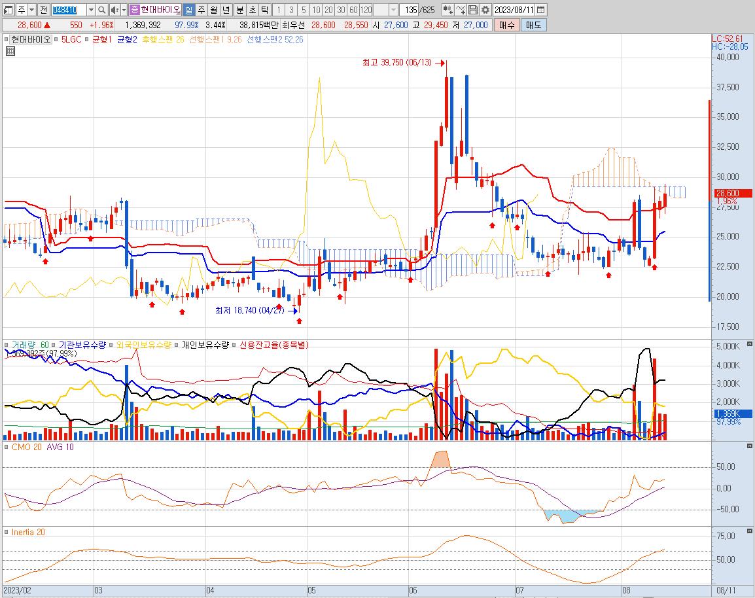This screenshot has height=598, width=755.
Task: Choose the 10 interval button
Action: coord(316,10)
